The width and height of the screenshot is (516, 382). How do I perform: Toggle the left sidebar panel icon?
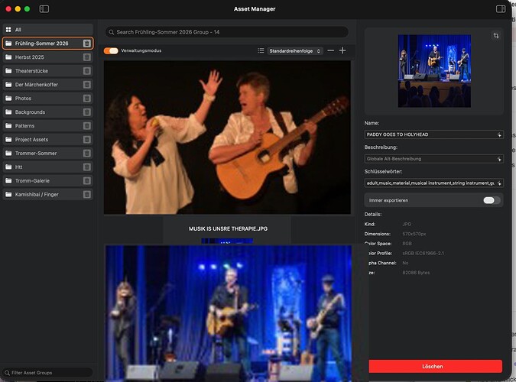point(44,8)
